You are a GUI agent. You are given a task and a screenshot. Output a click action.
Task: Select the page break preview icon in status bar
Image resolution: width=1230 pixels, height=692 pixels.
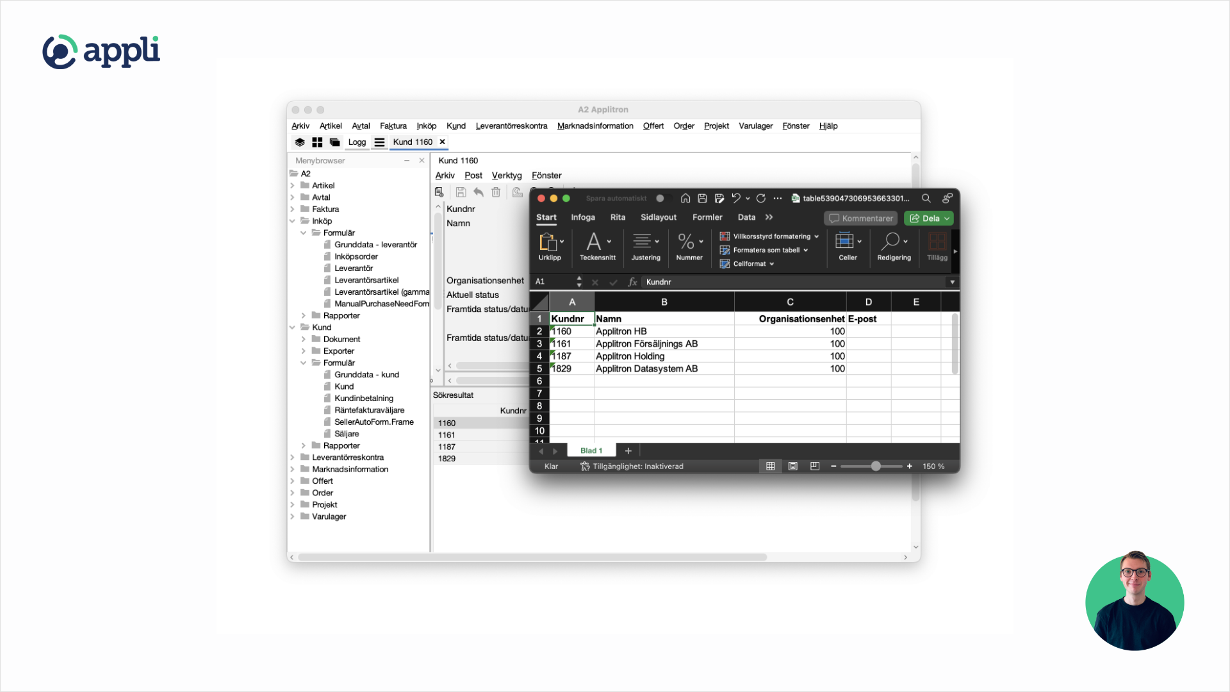tap(815, 466)
